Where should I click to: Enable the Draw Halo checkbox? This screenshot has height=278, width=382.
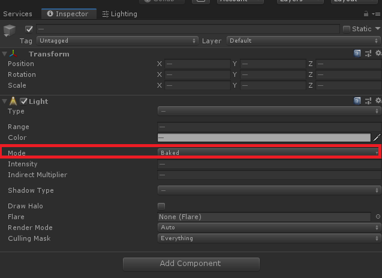161,207
